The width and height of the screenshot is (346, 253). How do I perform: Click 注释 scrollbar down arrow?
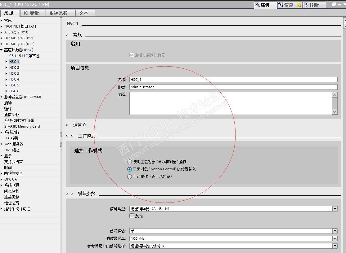click(x=335, y=112)
